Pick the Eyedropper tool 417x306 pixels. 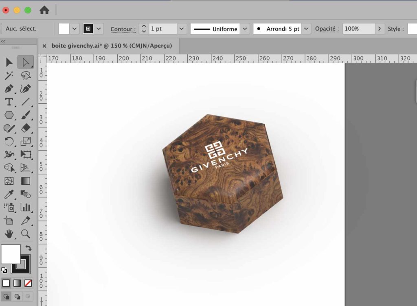point(9,194)
